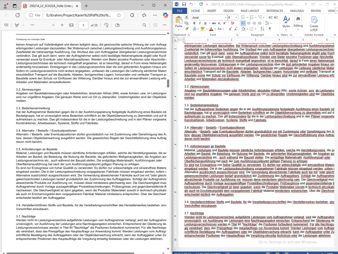The image size is (338, 254).
Task: Decrease paragraph indent in Word
Action: click(x=270, y=18)
